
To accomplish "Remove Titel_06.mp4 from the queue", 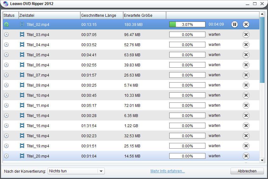I will click(x=246, y=65).
